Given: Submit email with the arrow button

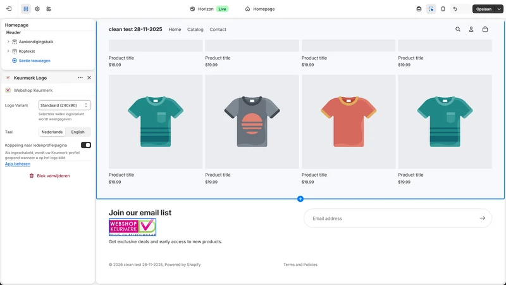Looking at the screenshot, I should (x=483, y=218).
